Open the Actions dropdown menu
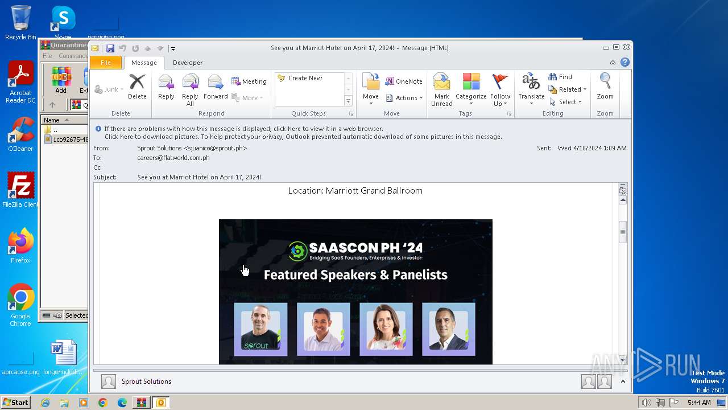This screenshot has height=410, width=728. 404,98
